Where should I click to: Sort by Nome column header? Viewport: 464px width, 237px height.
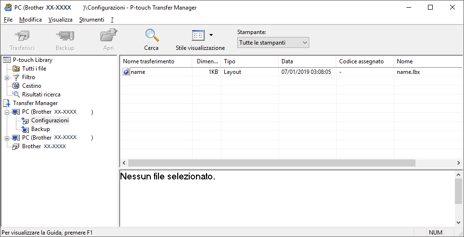click(428, 61)
